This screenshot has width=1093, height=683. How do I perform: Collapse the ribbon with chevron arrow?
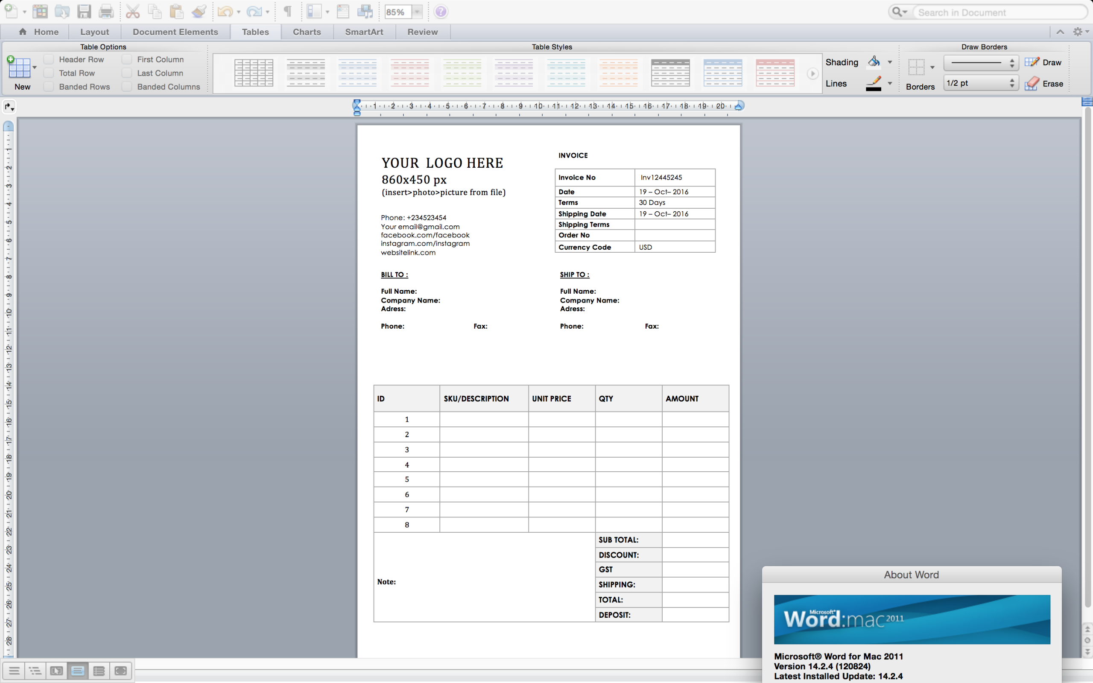pos(1060,32)
